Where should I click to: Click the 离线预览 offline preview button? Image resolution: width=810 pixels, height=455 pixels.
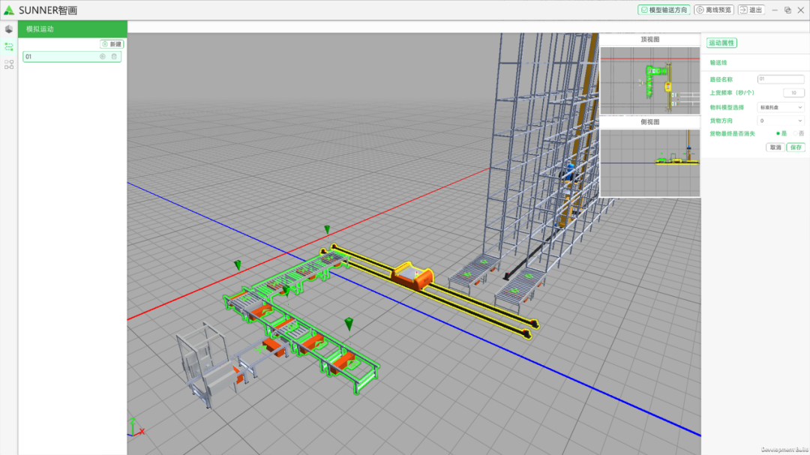[x=713, y=10]
